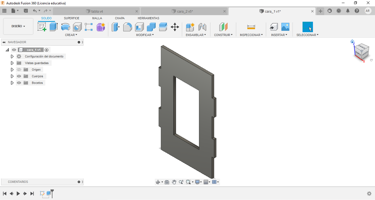Select the Extrude tool in Crear
The image size is (375, 200).
point(53,27)
